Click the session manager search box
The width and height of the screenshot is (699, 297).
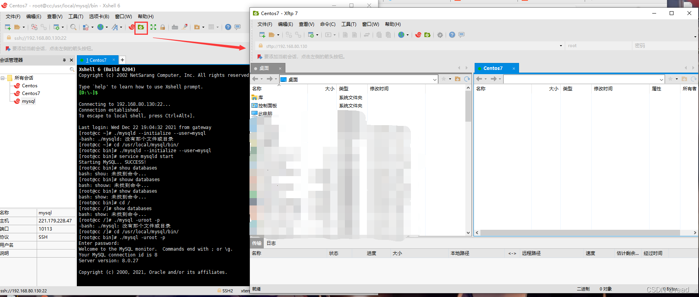click(x=37, y=70)
